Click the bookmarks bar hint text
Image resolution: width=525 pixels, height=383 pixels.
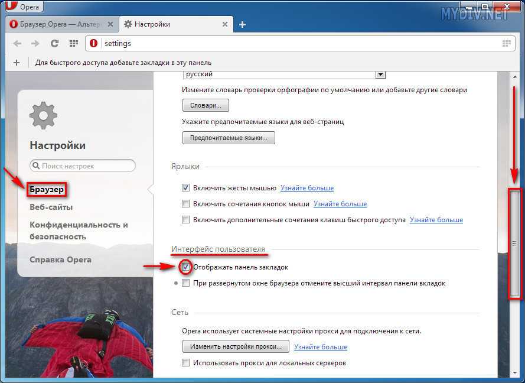pos(123,63)
